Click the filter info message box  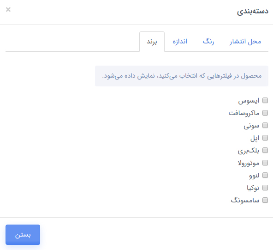tap(182, 76)
